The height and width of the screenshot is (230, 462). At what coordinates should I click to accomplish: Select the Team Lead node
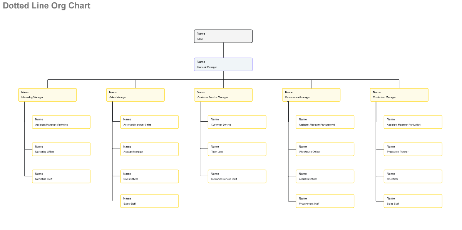click(x=237, y=149)
